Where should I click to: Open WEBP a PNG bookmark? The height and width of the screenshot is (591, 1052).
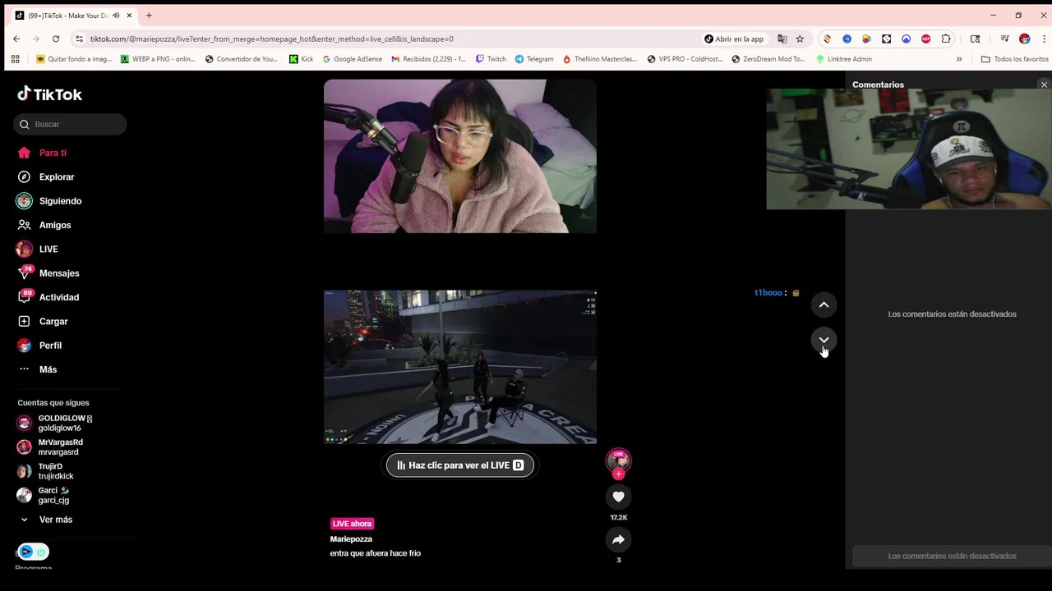tap(158, 59)
